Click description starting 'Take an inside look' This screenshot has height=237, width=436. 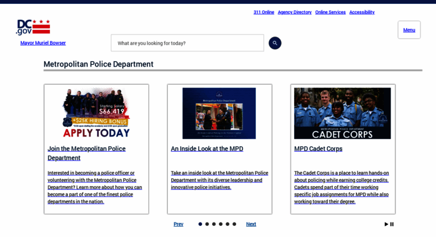tap(219, 180)
